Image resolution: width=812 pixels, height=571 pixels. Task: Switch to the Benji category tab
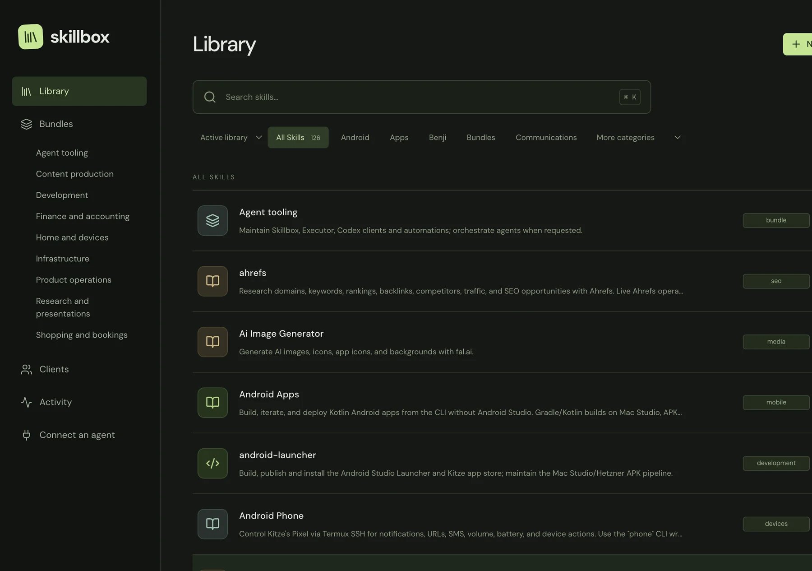pyautogui.click(x=438, y=138)
